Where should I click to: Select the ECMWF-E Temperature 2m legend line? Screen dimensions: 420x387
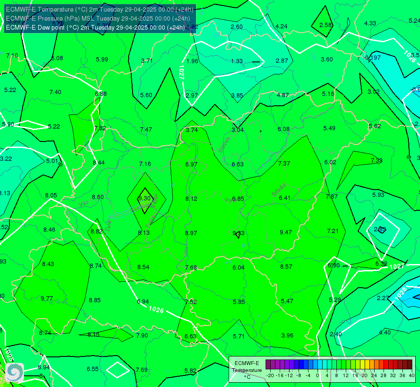pyautogui.click(x=100, y=9)
